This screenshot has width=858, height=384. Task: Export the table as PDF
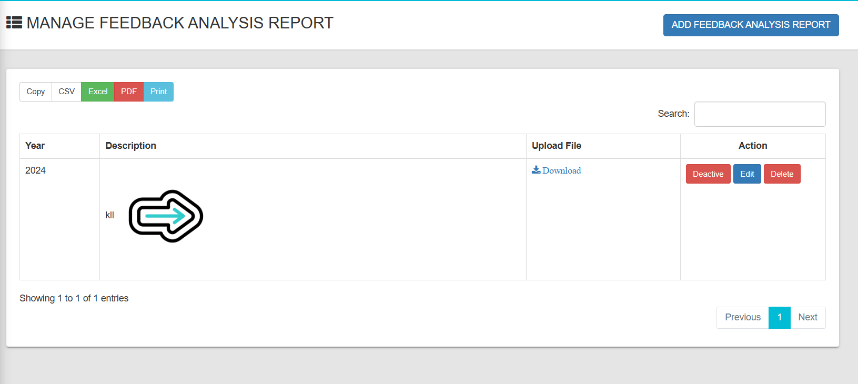[129, 92]
